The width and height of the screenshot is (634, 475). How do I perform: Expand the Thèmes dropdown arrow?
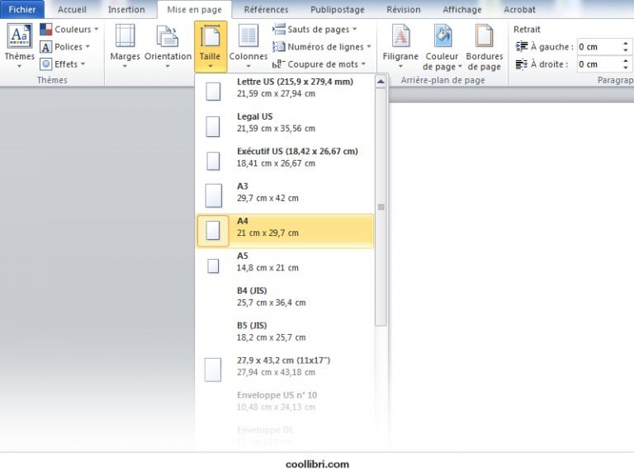(x=20, y=66)
